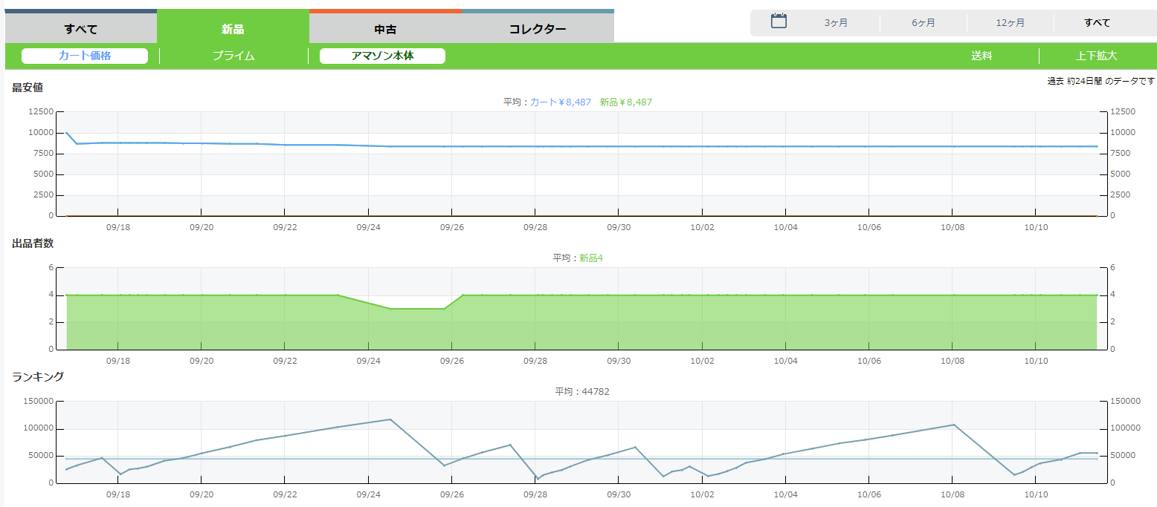The height and width of the screenshot is (507, 1157).
Task: Toggle the カート価格 price series
Action: point(85,56)
